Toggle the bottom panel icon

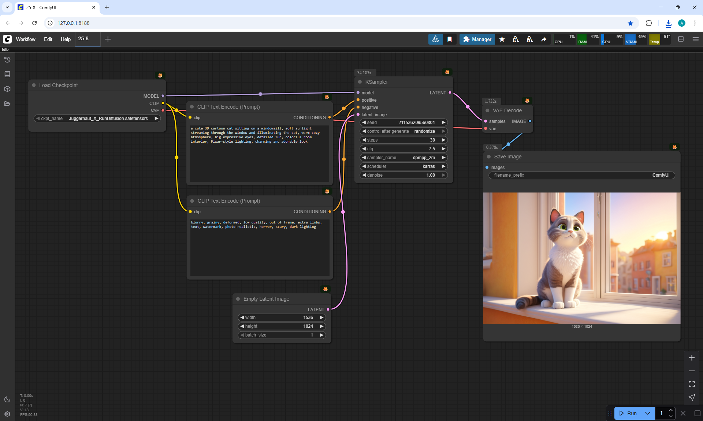pyautogui.click(x=681, y=39)
